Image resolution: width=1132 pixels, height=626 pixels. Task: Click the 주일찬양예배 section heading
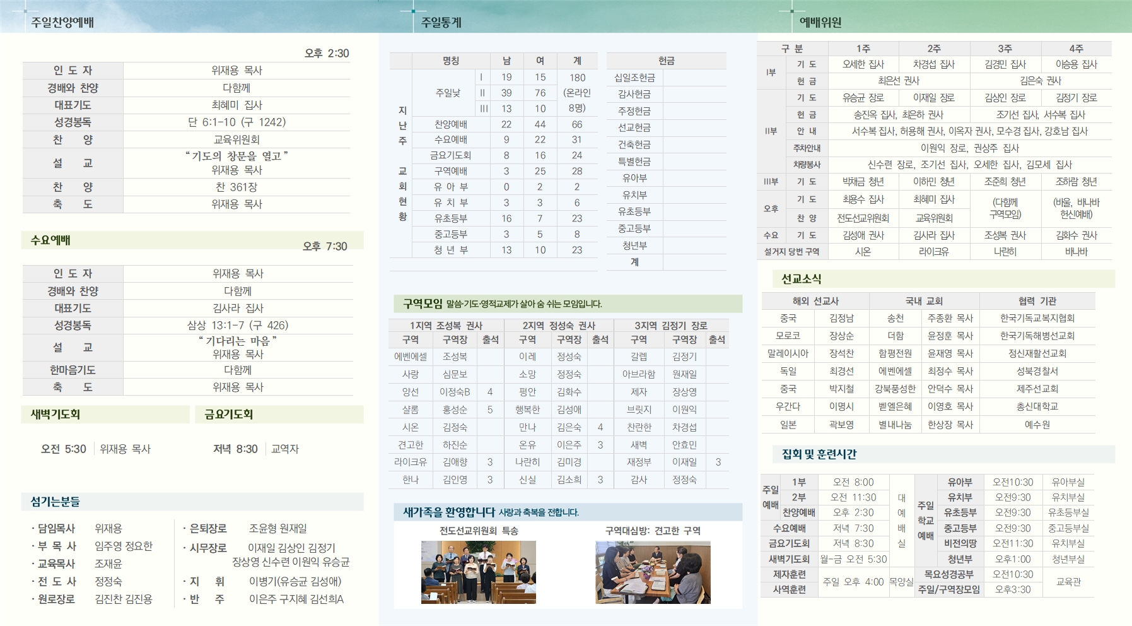pos(62,22)
